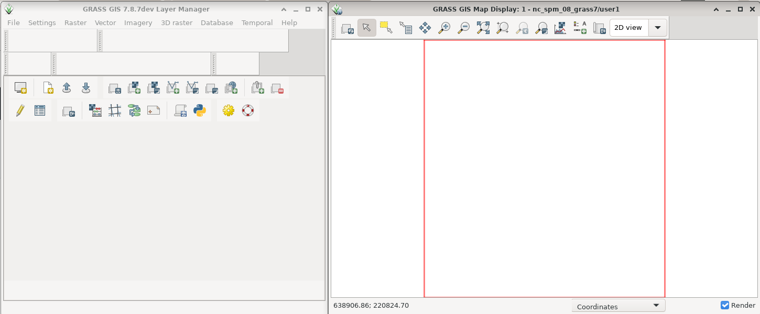The image size is (760, 314).
Task: Import or link raster/vector data
Action: tap(69, 110)
